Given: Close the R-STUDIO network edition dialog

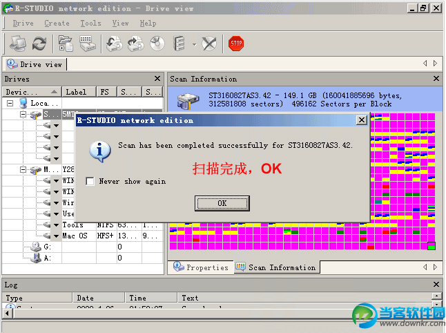Looking at the screenshot, I should tap(362, 120).
